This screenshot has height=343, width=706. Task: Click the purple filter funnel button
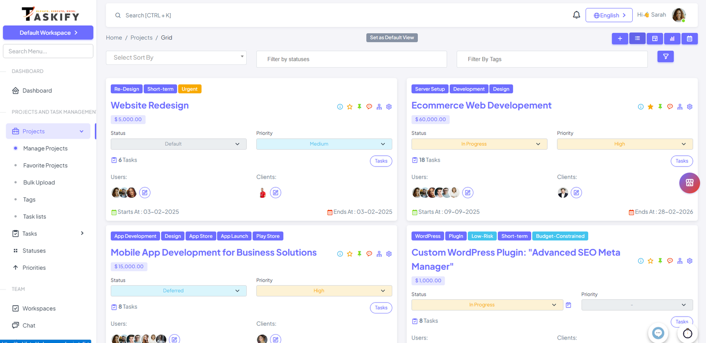pyautogui.click(x=665, y=57)
